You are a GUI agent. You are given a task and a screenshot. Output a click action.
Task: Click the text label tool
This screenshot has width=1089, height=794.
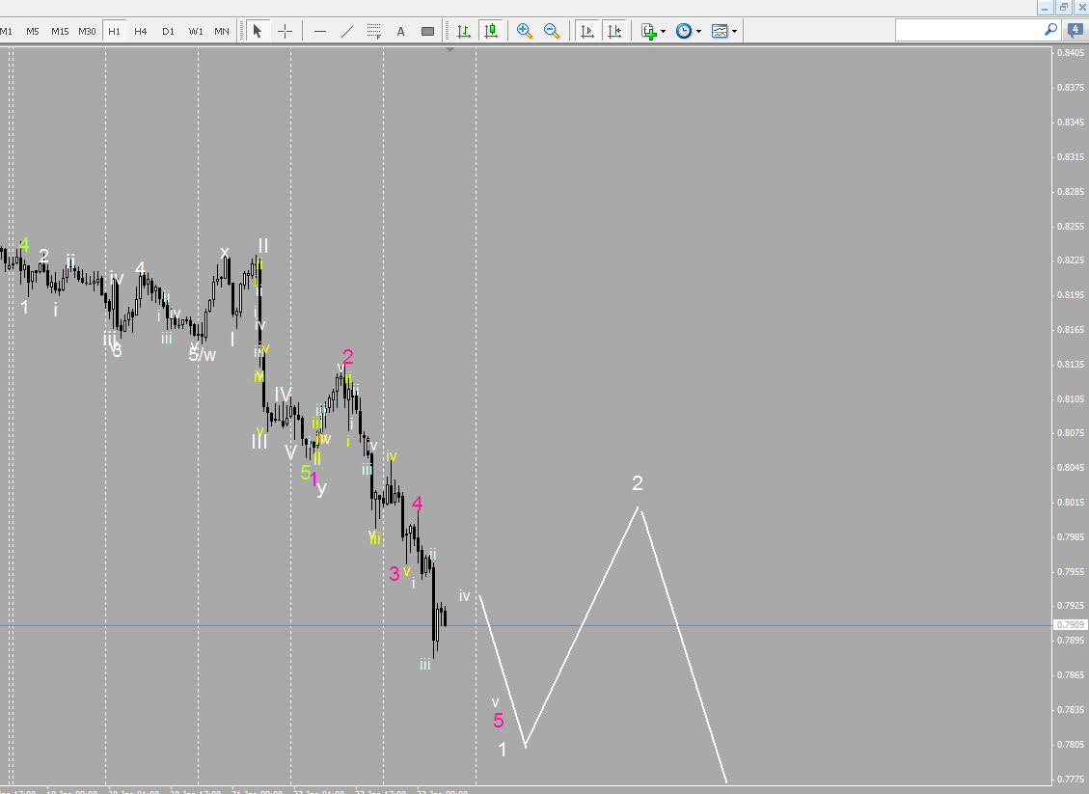(427, 30)
